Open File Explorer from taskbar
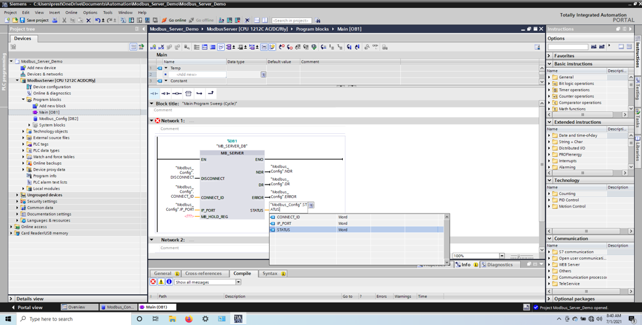Viewport: 642px width, 325px height. point(173,319)
